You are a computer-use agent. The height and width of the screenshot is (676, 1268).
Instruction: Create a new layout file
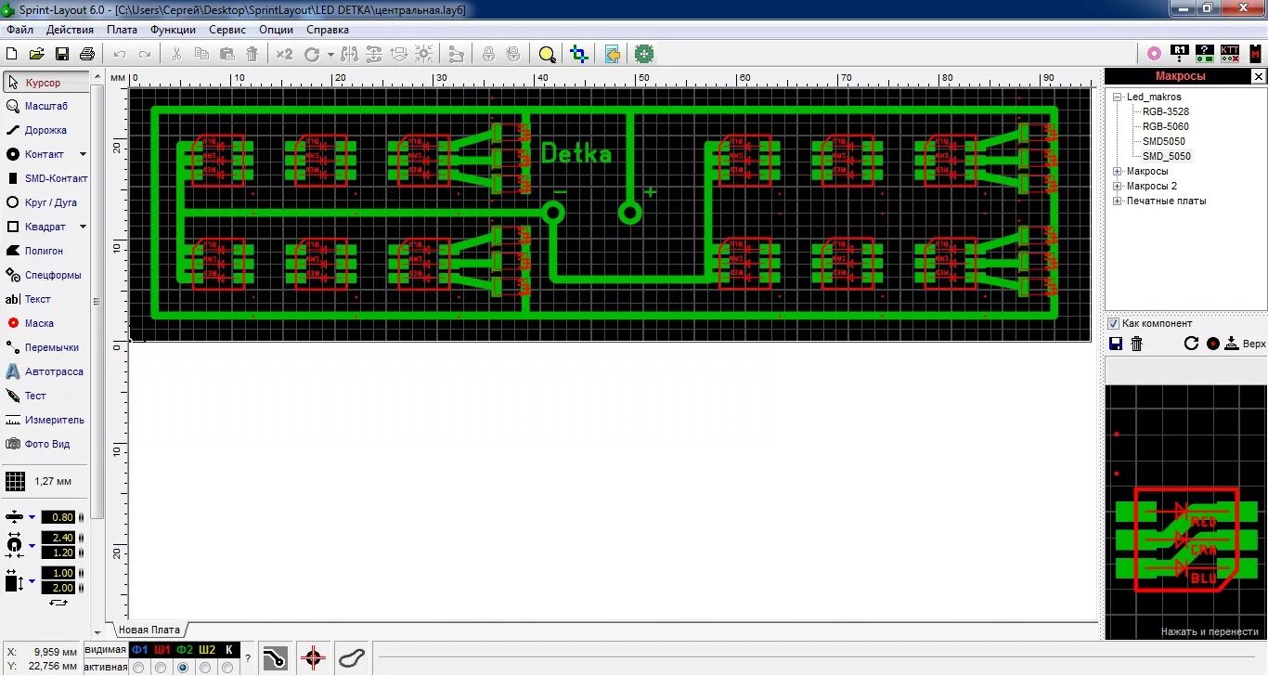[x=12, y=54]
